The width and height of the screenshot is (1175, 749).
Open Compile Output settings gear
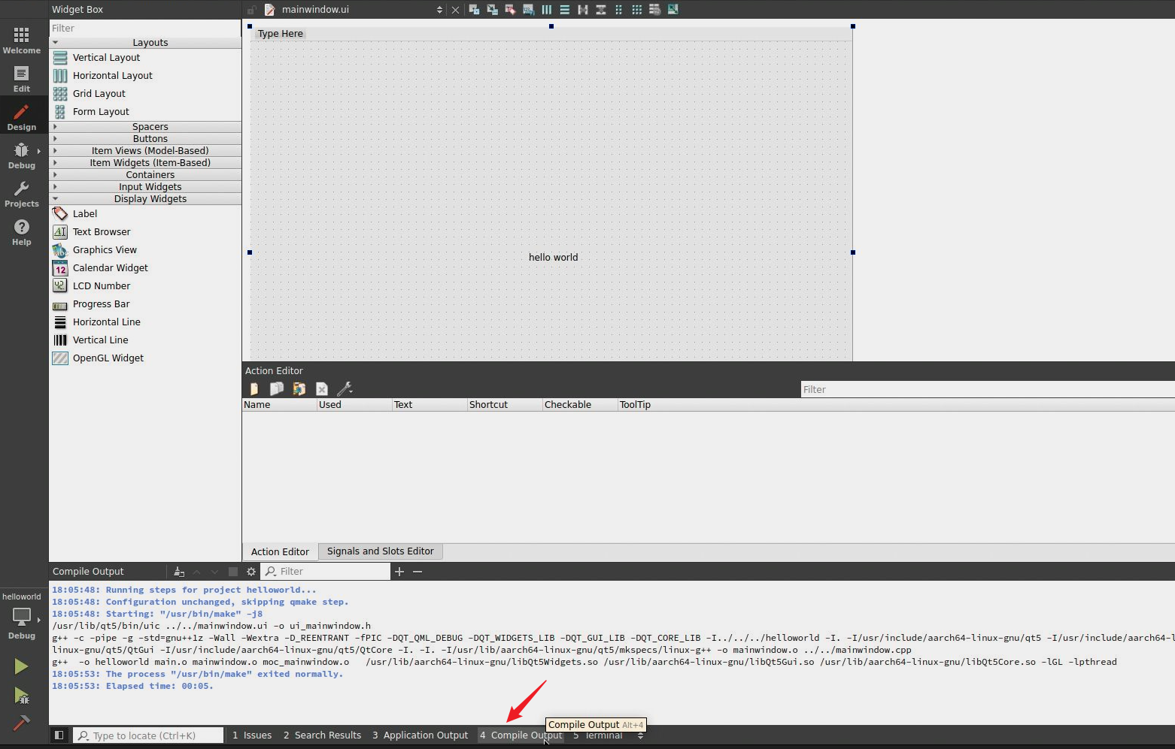point(251,572)
